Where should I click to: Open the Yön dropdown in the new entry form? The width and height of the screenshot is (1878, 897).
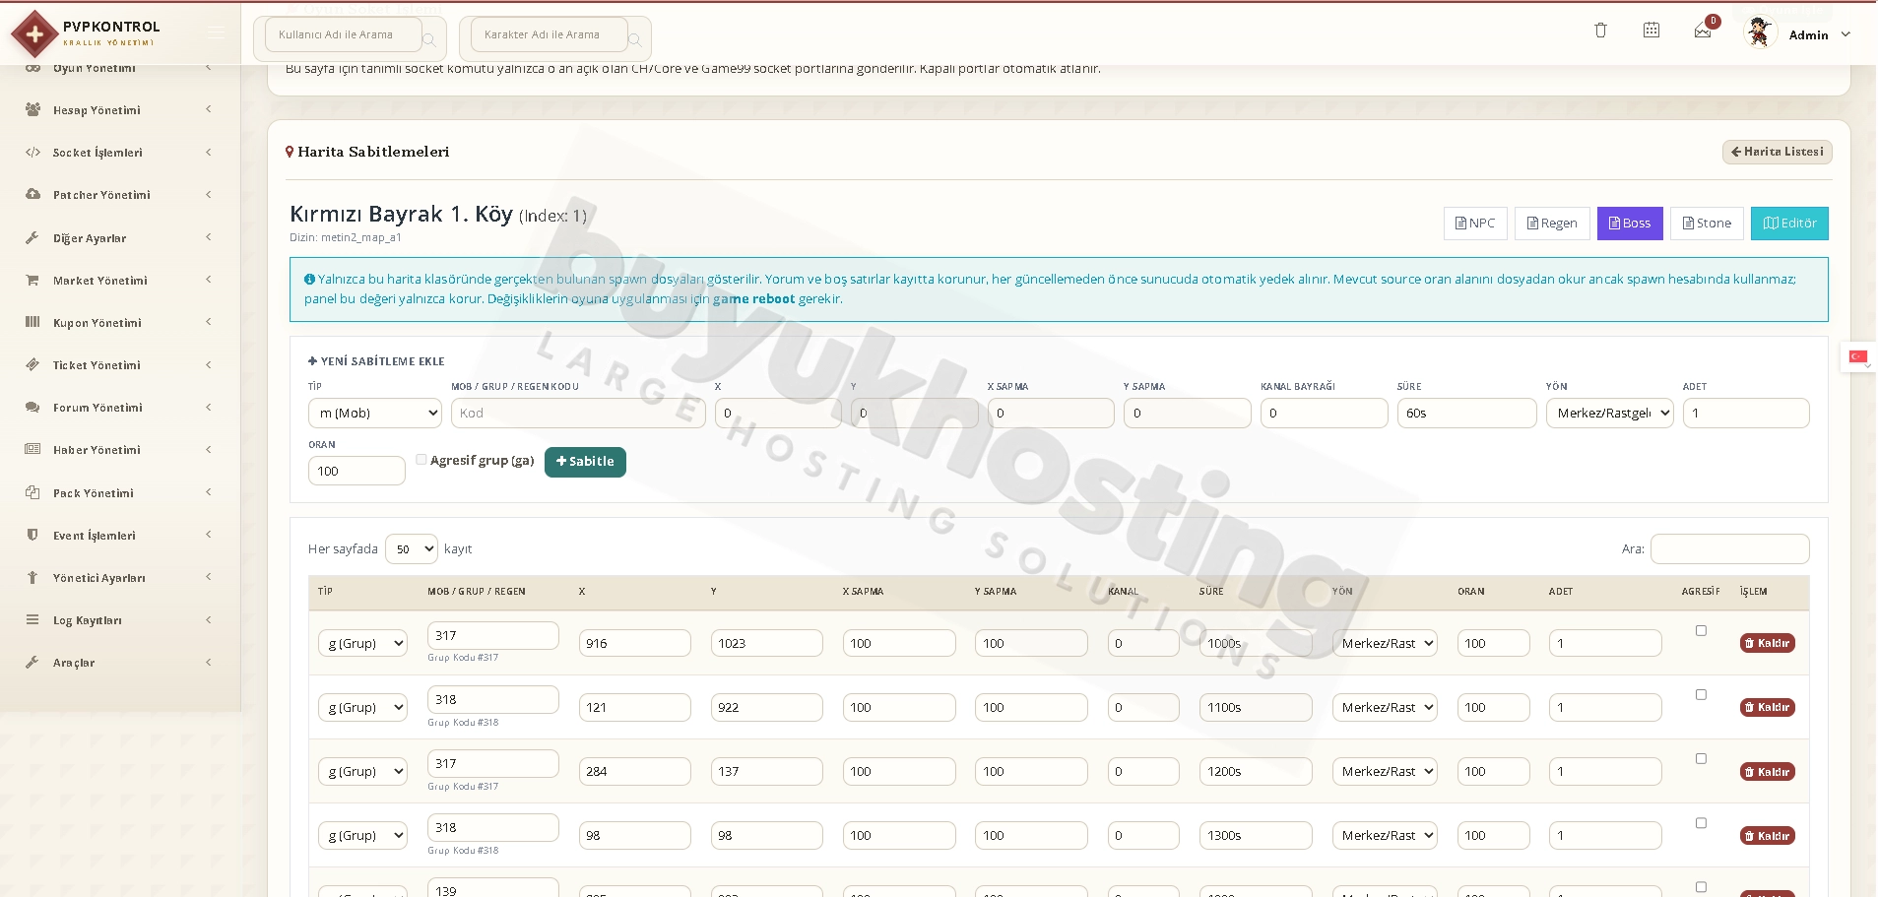click(1609, 414)
